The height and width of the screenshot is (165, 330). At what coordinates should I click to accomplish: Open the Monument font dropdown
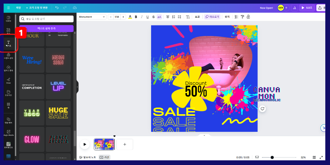tap(92, 17)
